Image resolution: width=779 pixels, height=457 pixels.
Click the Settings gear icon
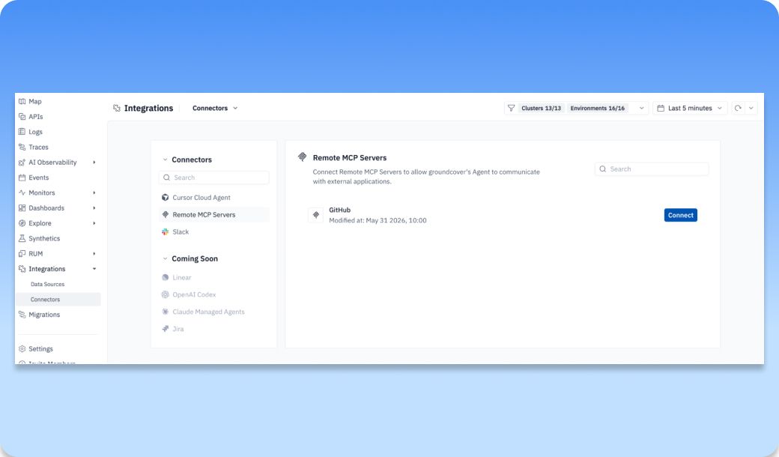click(x=22, y=348)
